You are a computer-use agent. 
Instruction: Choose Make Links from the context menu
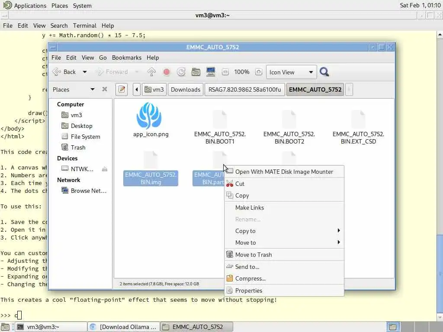point(284,207)
